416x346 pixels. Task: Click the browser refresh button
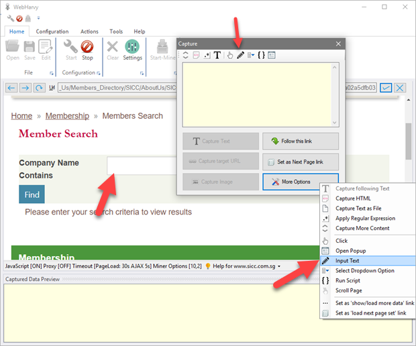(40, 88)
